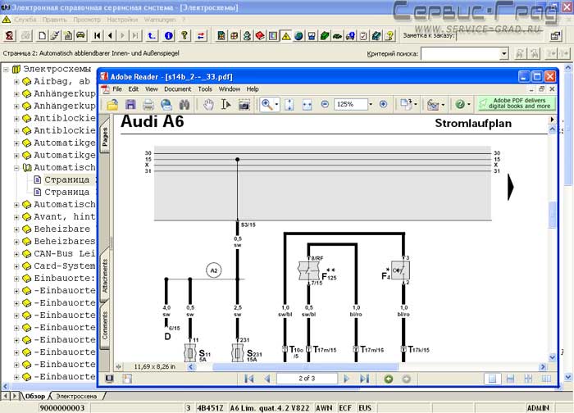574x413 pixels.
Task: Click the green previous view button
Action: tap(389, 379)
